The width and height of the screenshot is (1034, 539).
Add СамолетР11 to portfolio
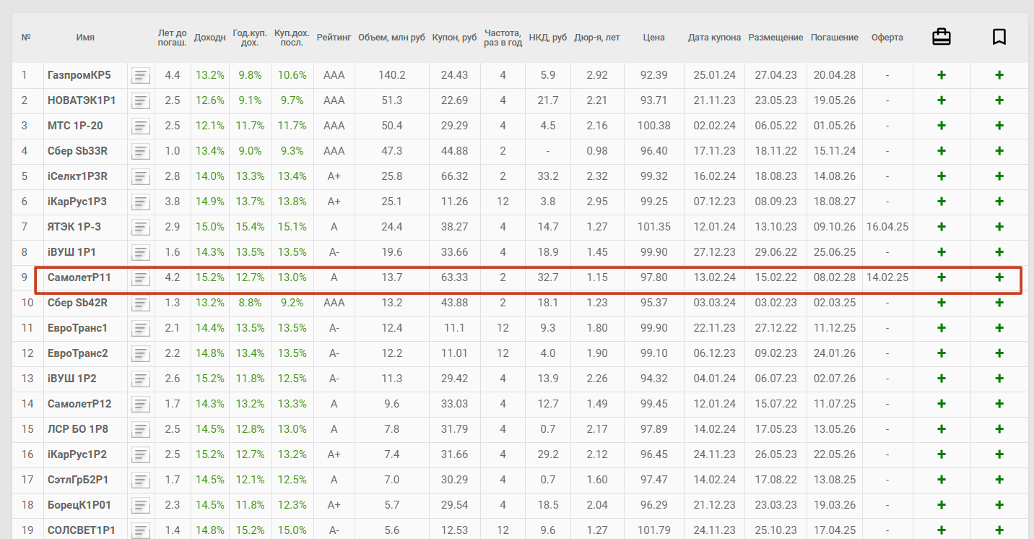pos(942,277)
